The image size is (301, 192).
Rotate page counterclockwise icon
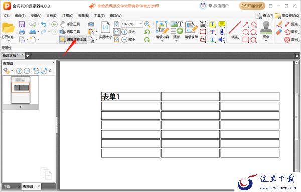tap(147, 32)
